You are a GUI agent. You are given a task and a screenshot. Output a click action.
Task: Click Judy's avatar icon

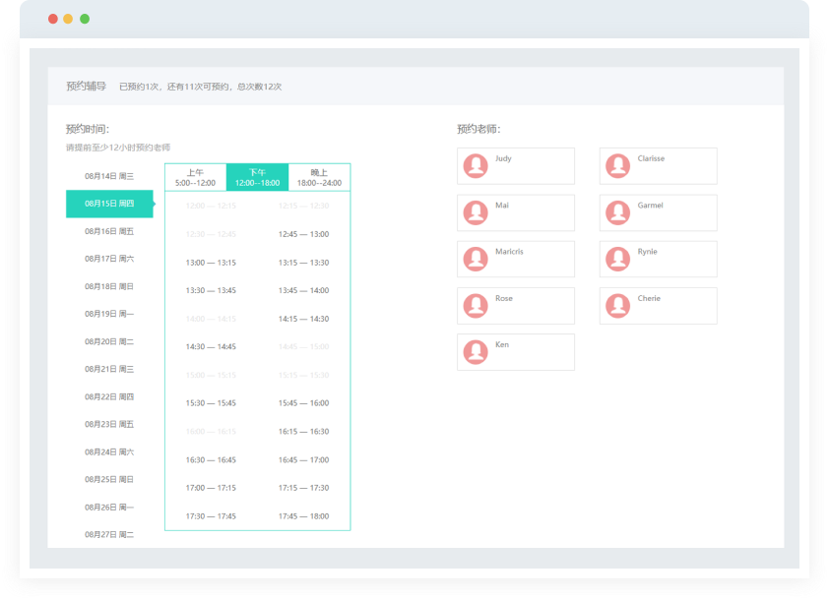tap(476, 166)
